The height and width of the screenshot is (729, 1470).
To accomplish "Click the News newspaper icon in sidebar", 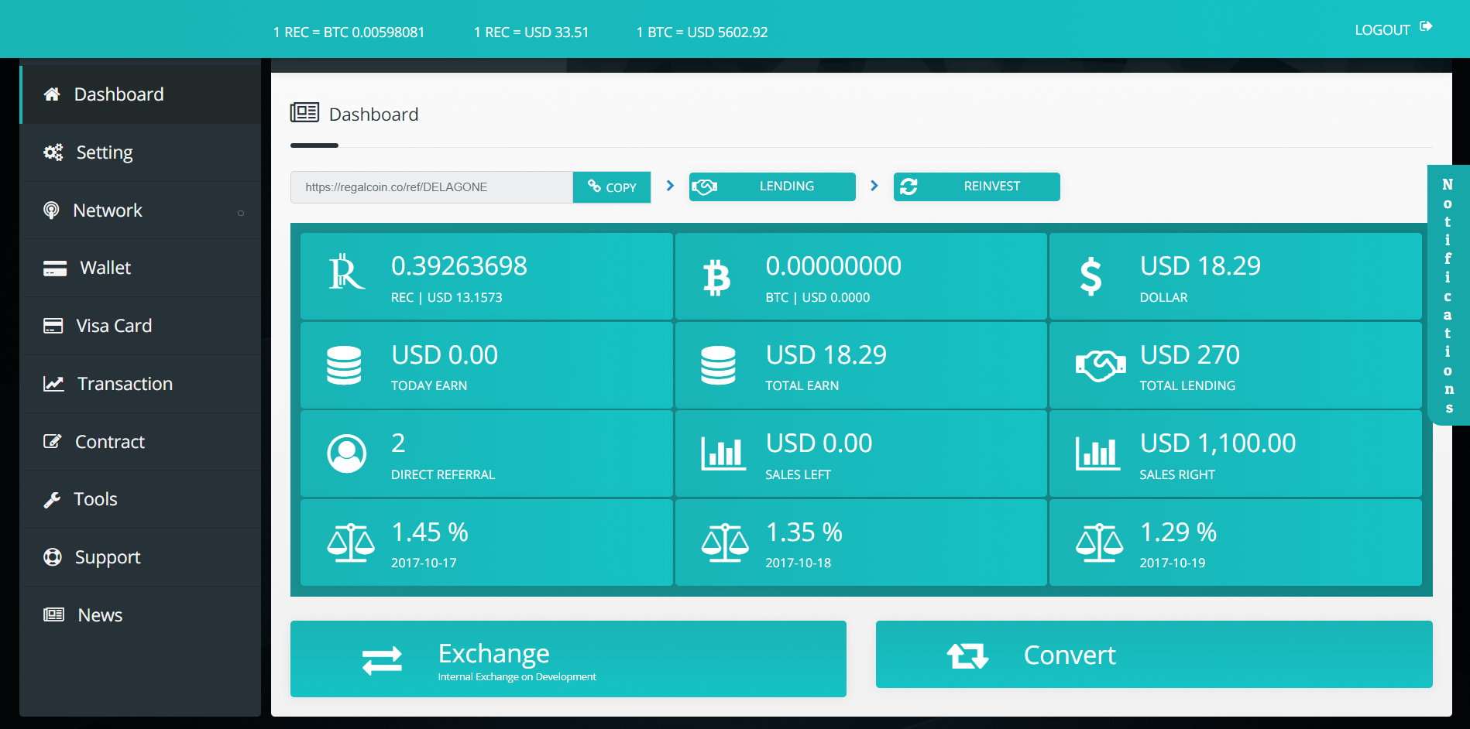I will pos(53,615).
